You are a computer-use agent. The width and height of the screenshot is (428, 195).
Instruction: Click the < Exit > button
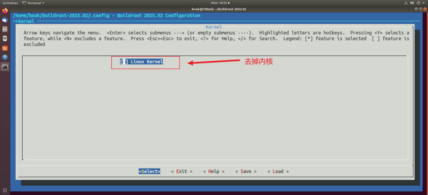tap(182, 171)
